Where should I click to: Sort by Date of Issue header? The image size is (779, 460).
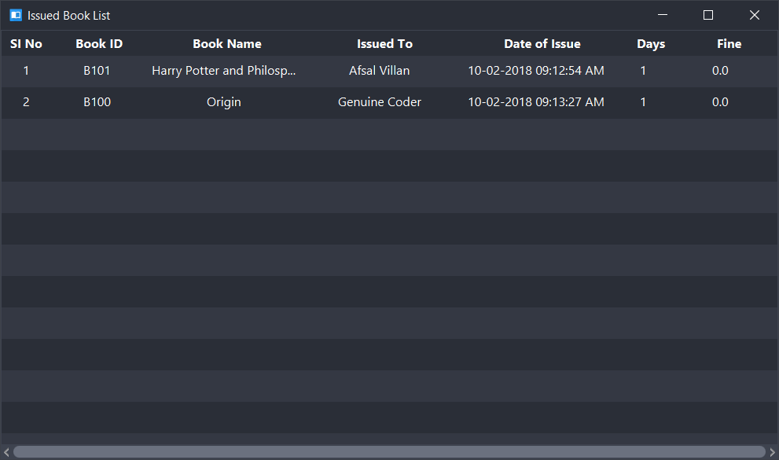pyautogui.click(x=542, y=44)
